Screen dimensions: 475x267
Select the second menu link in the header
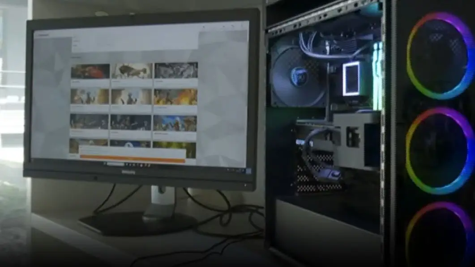point(77,45)
